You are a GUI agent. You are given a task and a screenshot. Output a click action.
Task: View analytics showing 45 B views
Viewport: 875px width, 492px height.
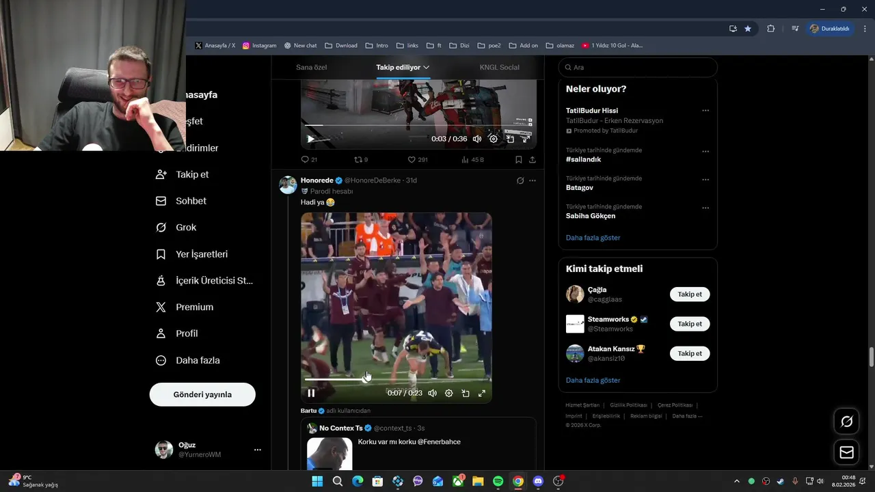tap(472, 159)
